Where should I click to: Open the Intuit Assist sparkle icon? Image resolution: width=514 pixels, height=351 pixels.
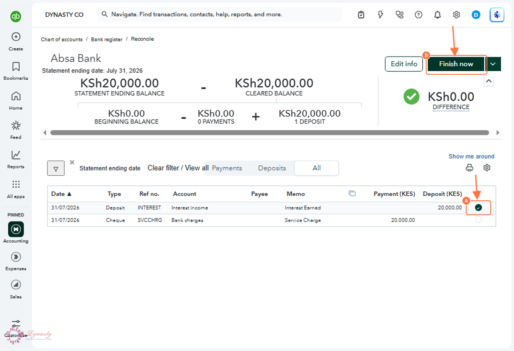pyautogui.click(x=497, y=15)
